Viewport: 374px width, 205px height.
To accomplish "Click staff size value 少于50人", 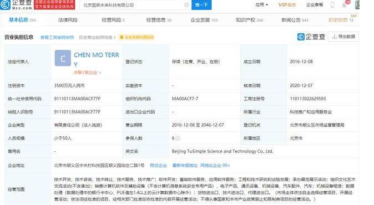I will [63, 138].
